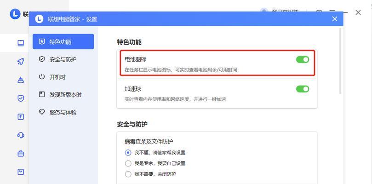Viewport: 372px width, 184px height.
Task: Click the Lenovo logo in settings title bar
Action: 39,19
